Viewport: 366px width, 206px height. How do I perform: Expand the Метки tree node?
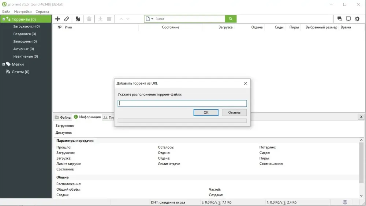click(x=4, y=64)
